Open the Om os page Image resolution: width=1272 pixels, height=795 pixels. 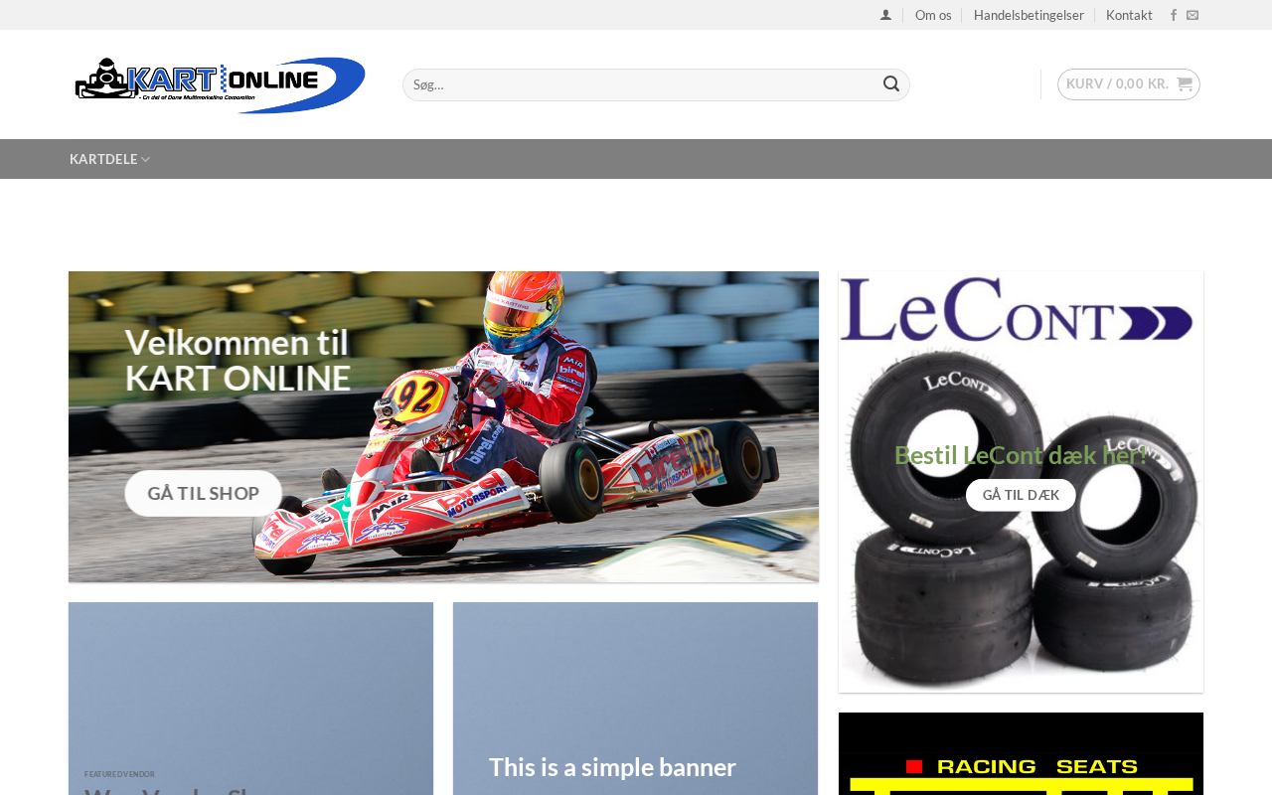[x=933, y=15]
